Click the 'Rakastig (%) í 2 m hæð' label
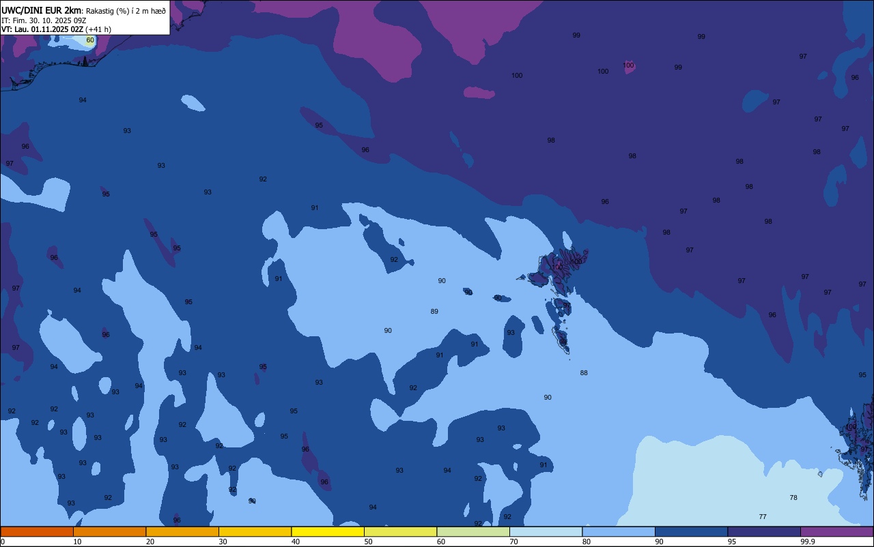 point(126,11)
